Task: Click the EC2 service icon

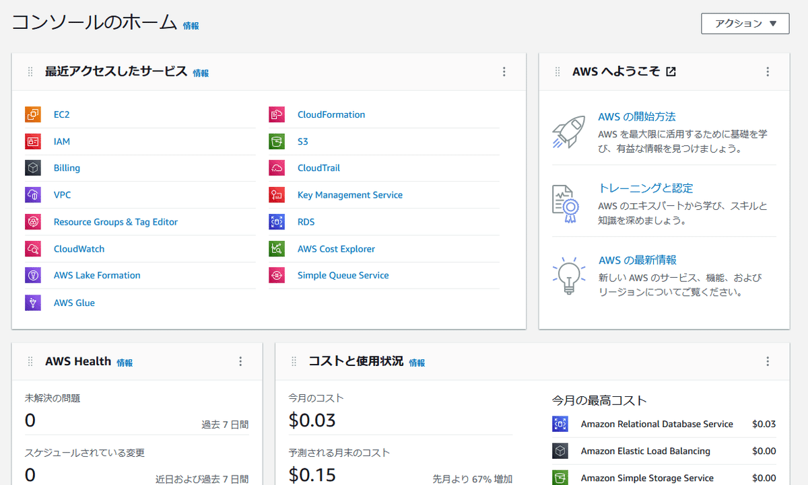Action: coord(33,114)
